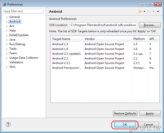164x133 pixels.
Task: Open the preferences page view menu arrow
Action: pyautogui.click(x=158, y=11)
